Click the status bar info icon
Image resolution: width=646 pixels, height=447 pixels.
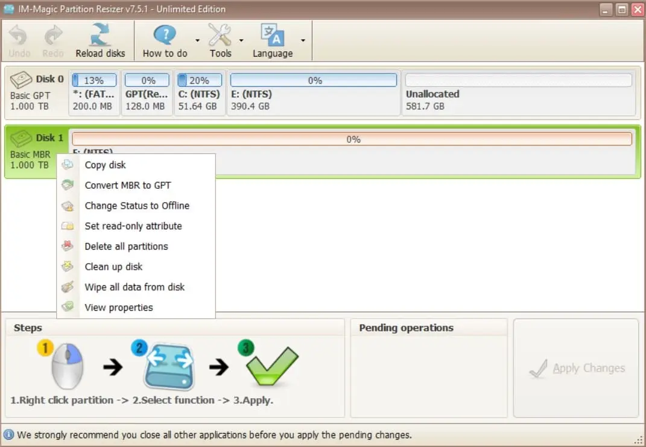pyautogui.click(x=8, y=435)
